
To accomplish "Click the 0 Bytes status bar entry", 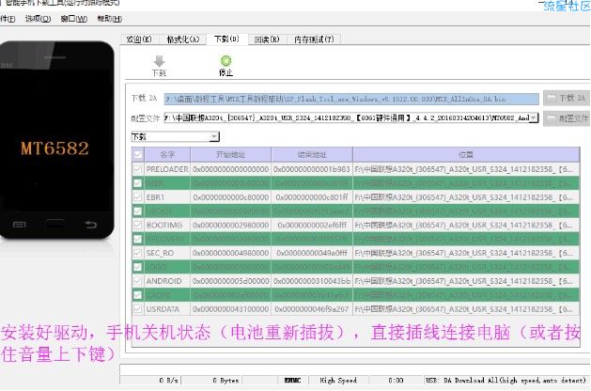I will 211,380.
